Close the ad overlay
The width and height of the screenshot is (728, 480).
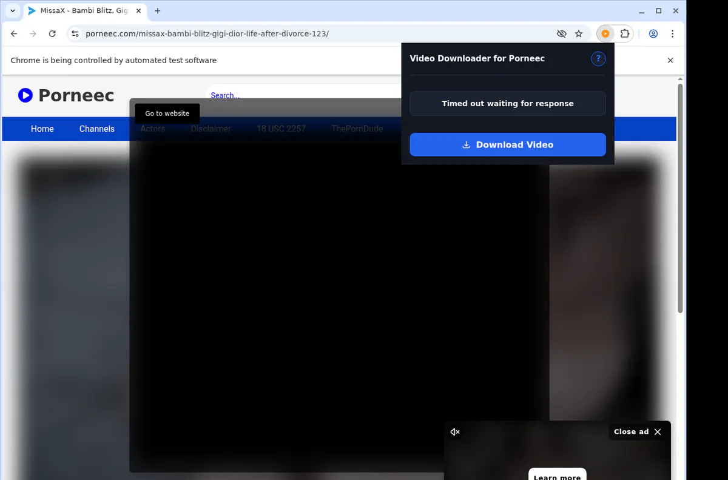[638, 431]
